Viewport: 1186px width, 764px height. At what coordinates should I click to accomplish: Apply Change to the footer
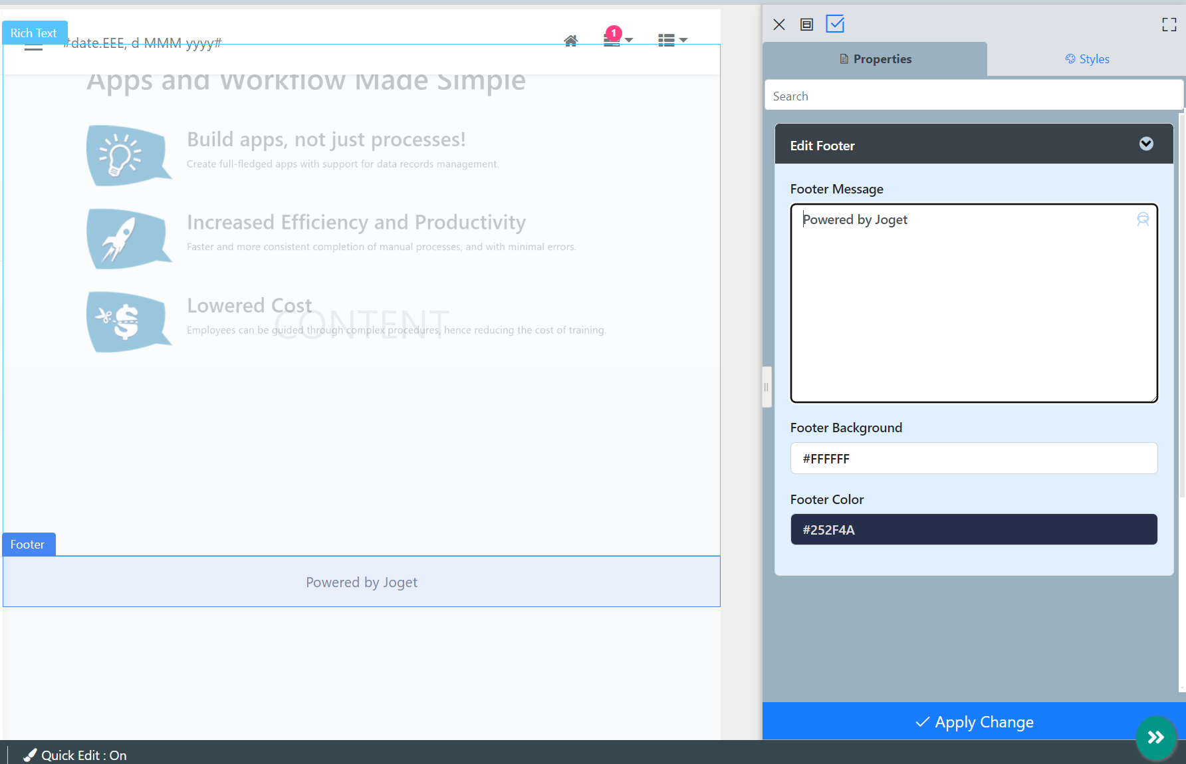tap(973, 721)
